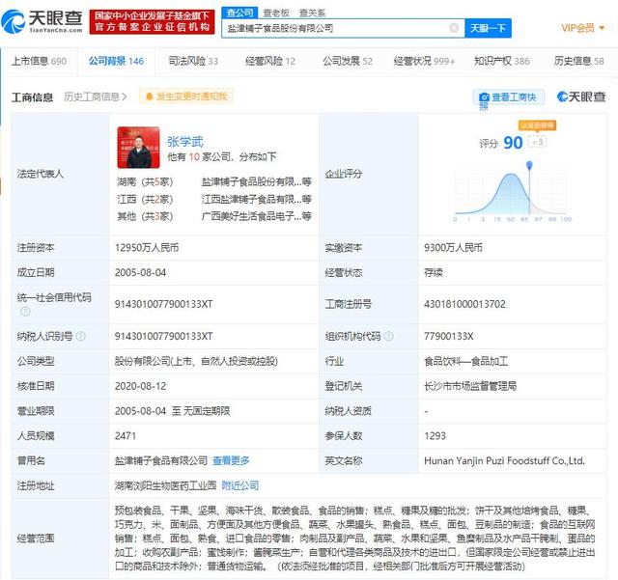Select the 查关系 search tab

[x=312, y=13]
